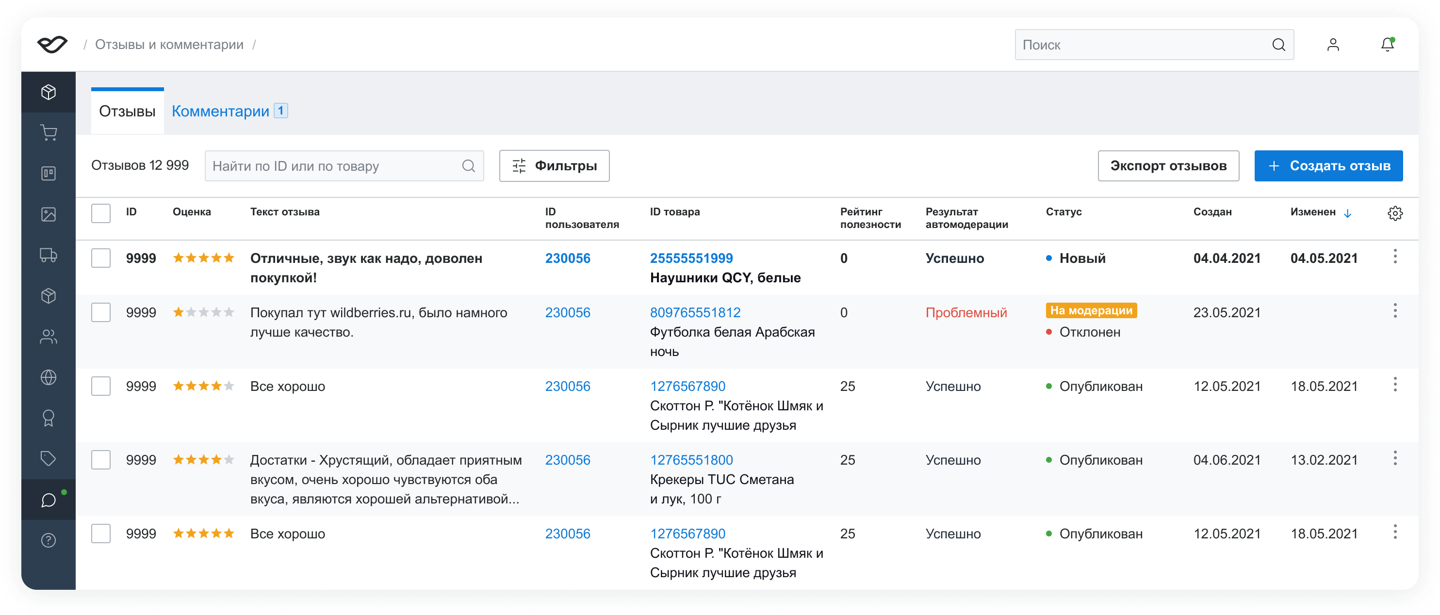Viewport: 1440px width, 615px height.
Task: Click the Создать отзыв button
Action: 1328,166
